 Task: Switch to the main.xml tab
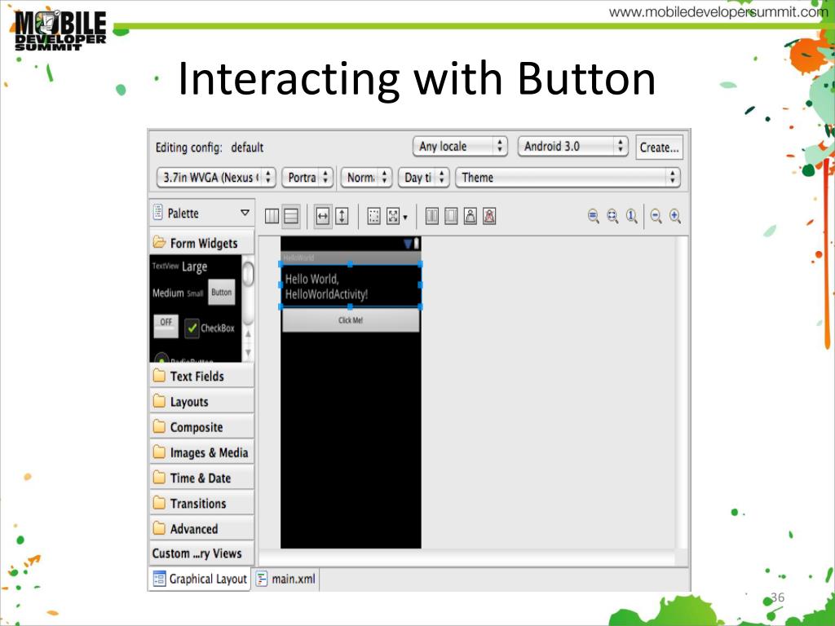pyautogui.click(x=286, y=579)
